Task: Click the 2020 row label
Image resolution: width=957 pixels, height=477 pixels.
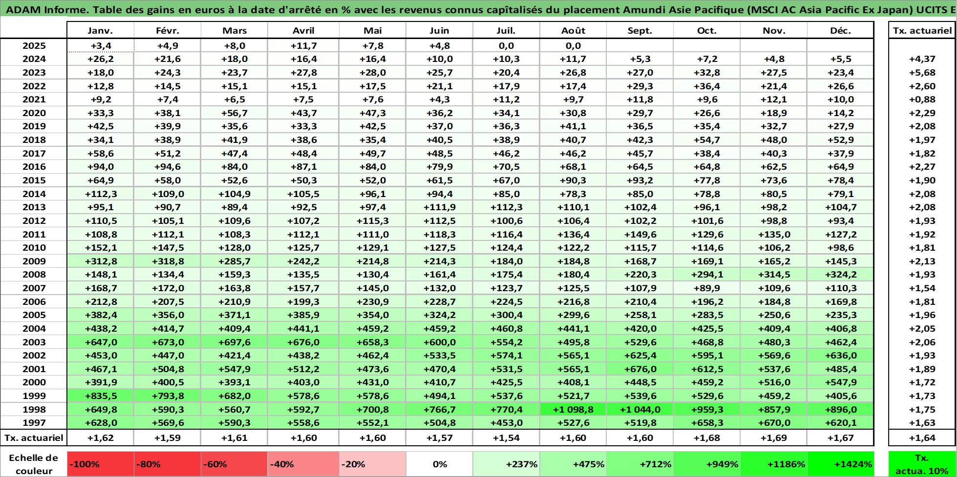Action: [x=34, y=113]
